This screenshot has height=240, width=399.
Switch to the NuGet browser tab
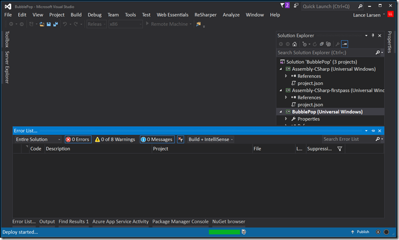228,221
